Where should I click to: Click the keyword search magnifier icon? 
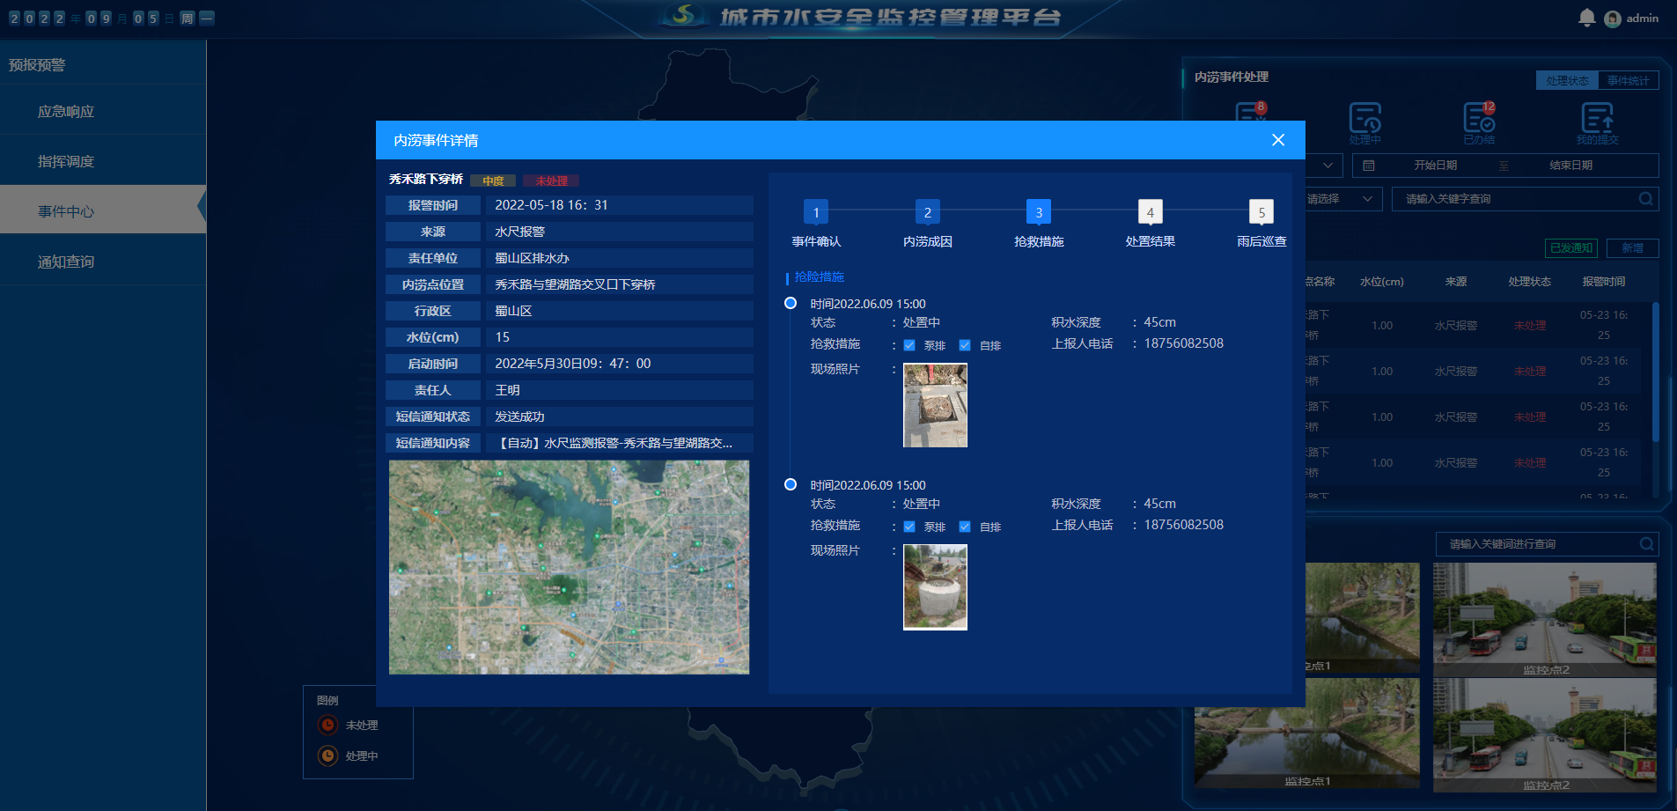click(x=1645, y=199)
